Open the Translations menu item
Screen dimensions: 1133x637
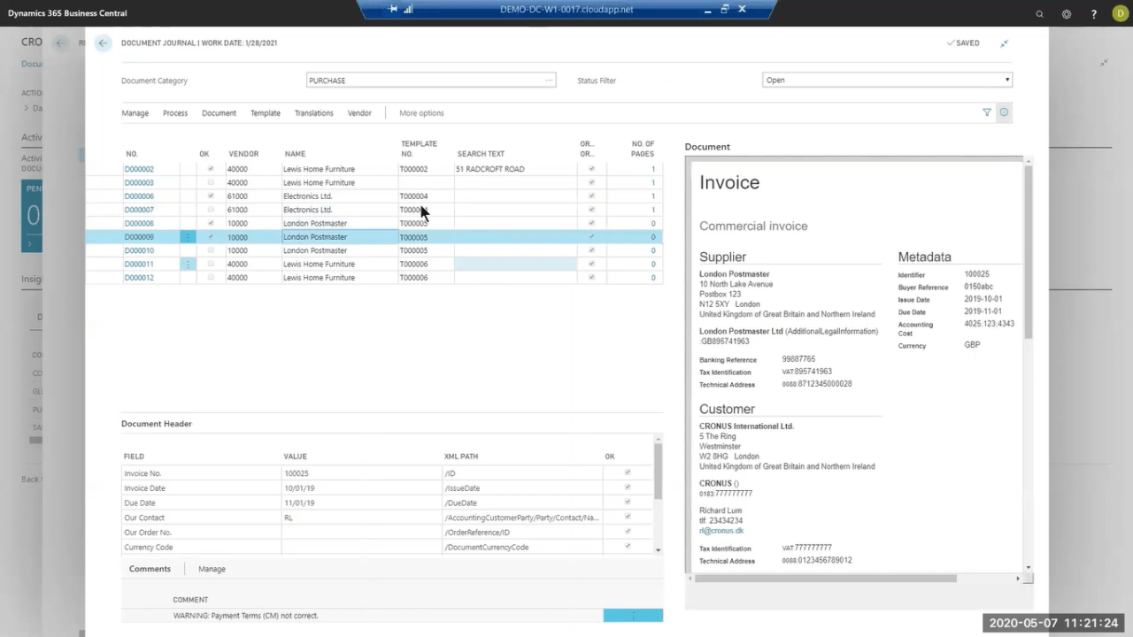coord(313,112)
